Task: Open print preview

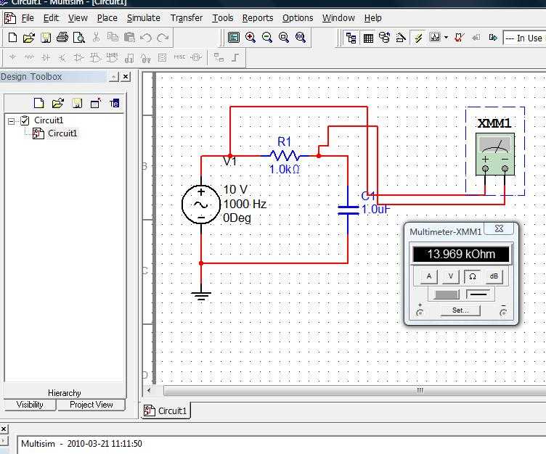Action: point(79,38)
